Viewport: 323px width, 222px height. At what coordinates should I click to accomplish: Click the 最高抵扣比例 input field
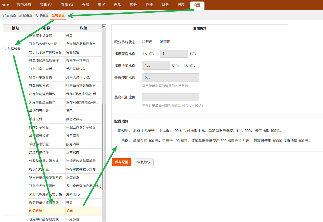(171, 97)
